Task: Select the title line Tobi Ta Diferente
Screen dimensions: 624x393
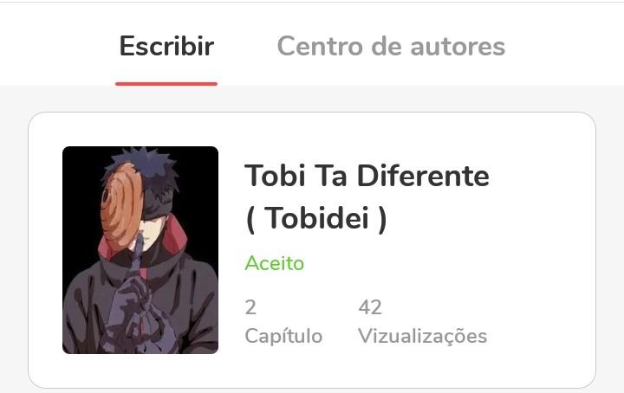Action: [367, 175]
